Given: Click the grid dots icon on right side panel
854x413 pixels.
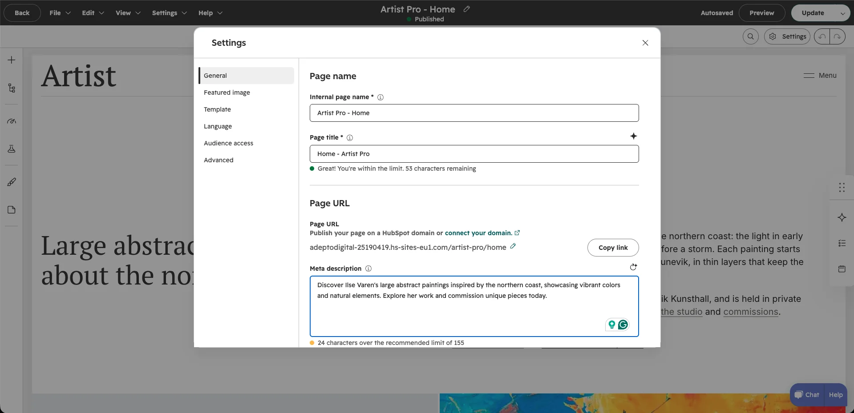Looking at the screenshot, I should [842, 188].
